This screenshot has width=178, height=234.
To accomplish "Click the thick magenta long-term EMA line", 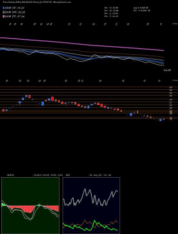I will (x=82, y=44).
